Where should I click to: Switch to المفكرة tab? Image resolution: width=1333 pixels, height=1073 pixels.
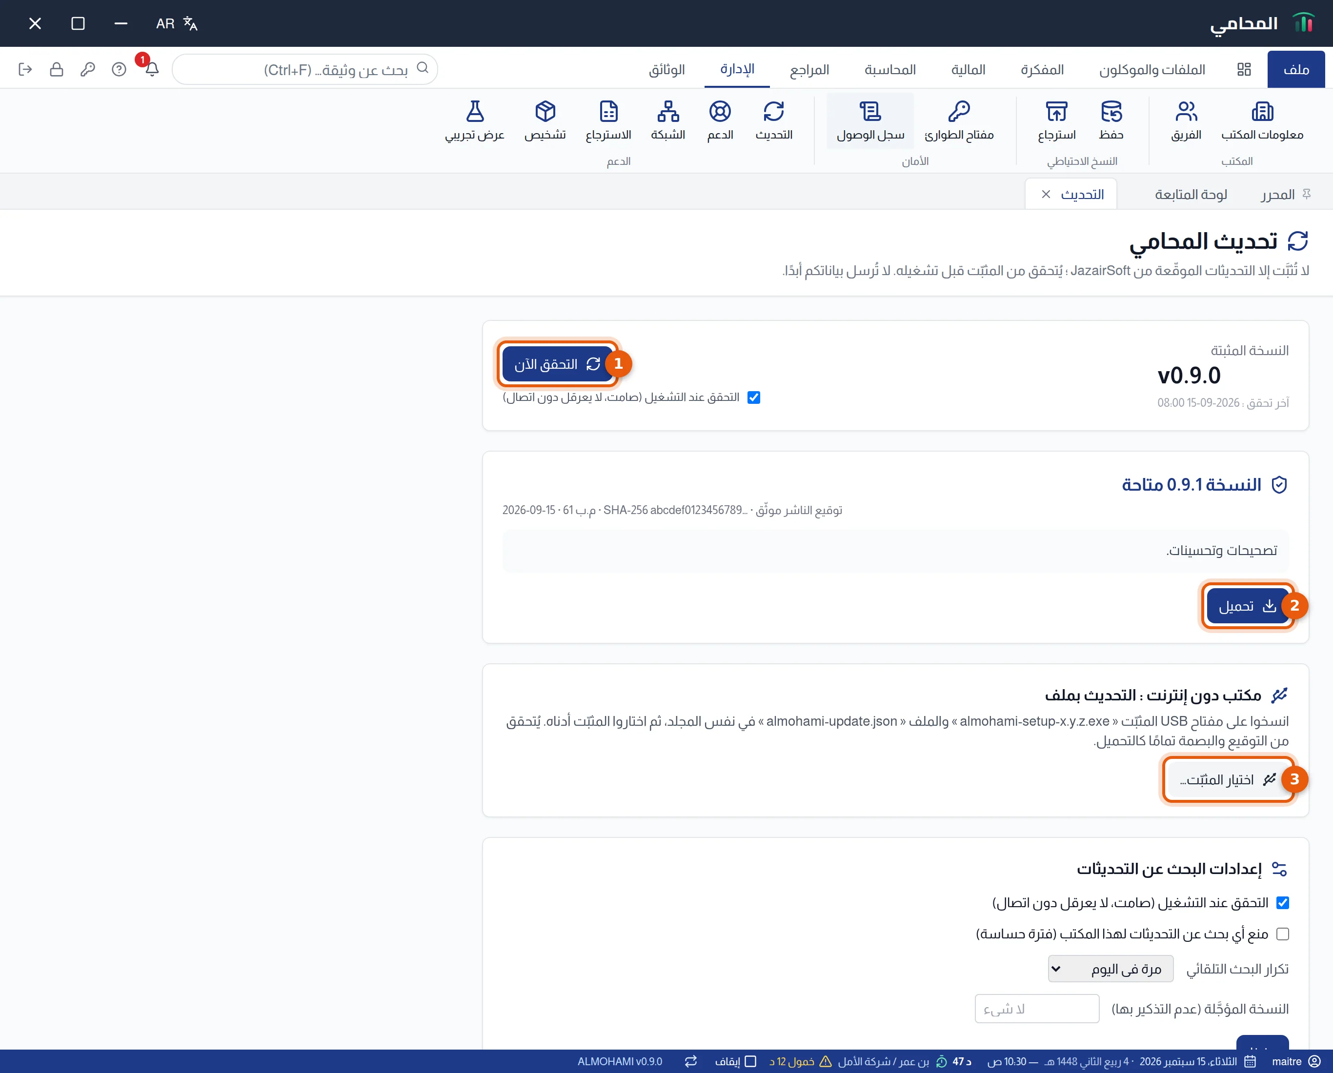coord(1042,69)
